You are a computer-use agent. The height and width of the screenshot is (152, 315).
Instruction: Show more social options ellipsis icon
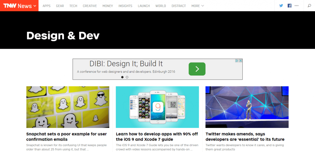tap(297, 6)
